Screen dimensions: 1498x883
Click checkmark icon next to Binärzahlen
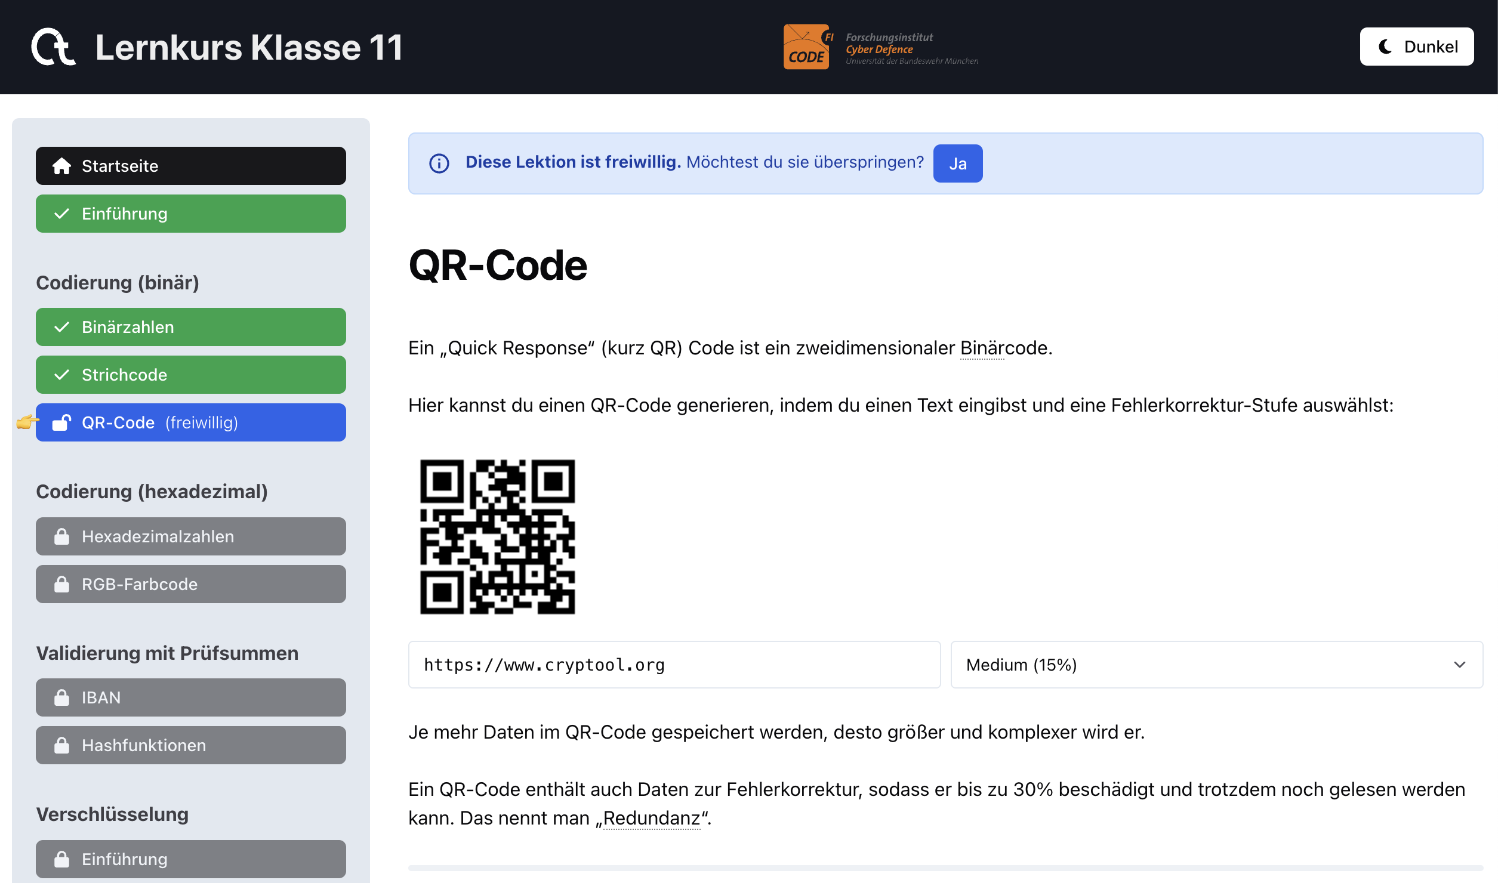[62, 327]
